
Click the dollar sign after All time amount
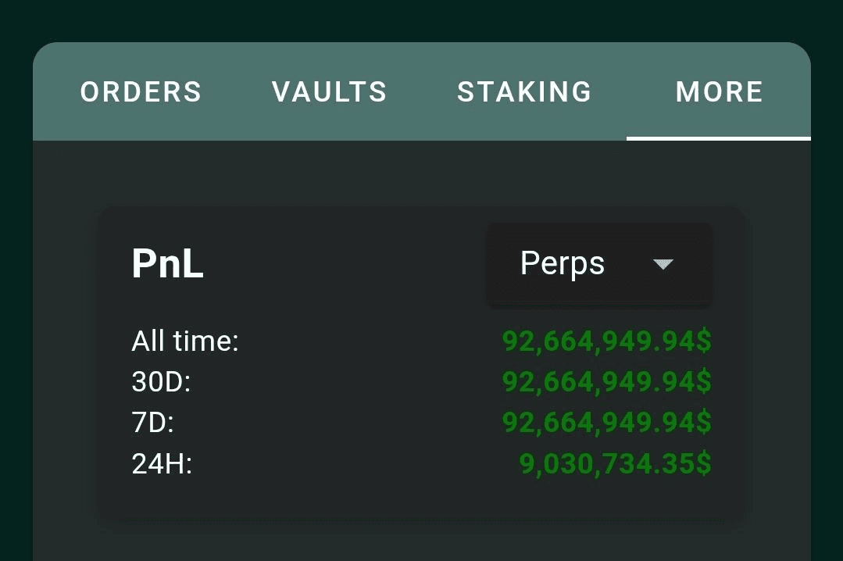point(703,341)
